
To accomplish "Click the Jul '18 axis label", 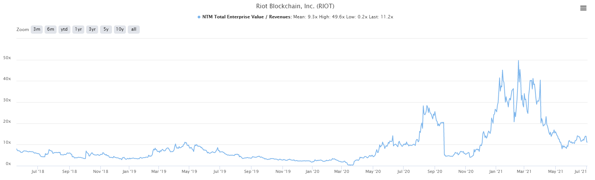I will click(37, 171).
